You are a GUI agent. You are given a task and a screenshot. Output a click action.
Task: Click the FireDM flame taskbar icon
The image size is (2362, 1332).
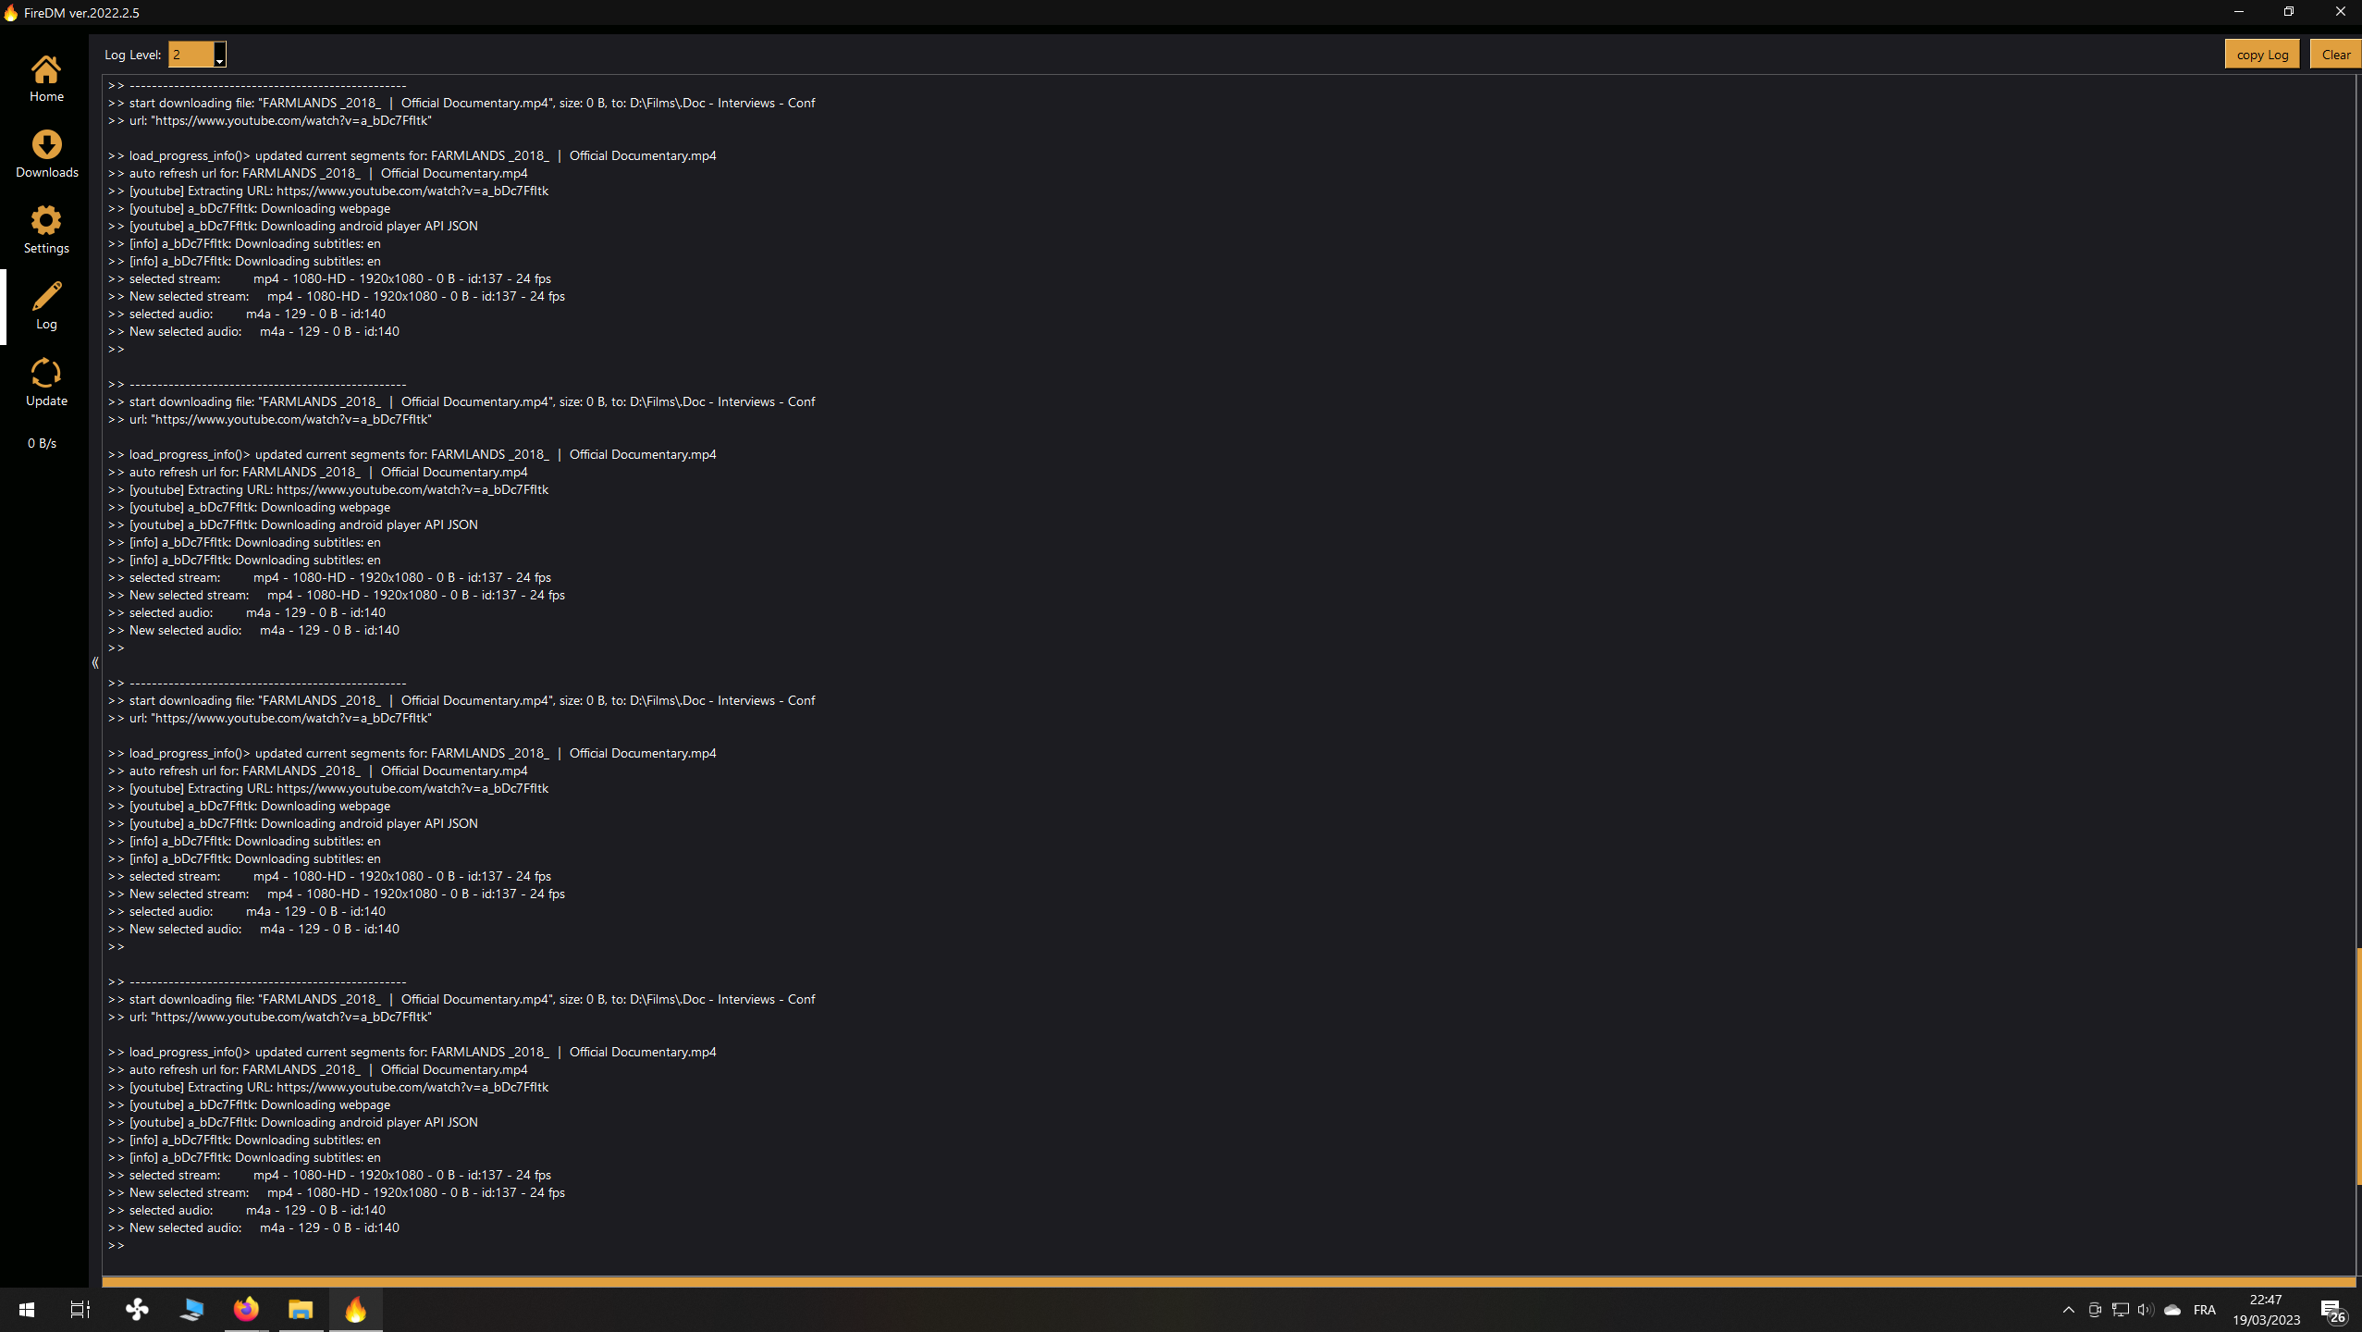click(x=355, y=1310)
